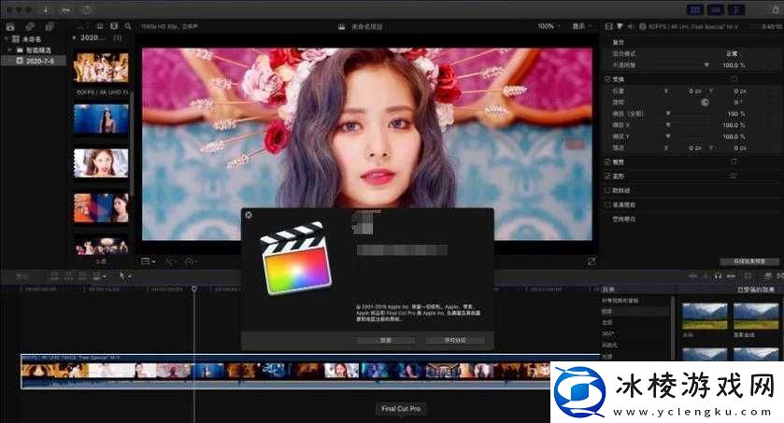
Task: Open the 显示 view options dropdown
Action: click(x=581, y=26)
